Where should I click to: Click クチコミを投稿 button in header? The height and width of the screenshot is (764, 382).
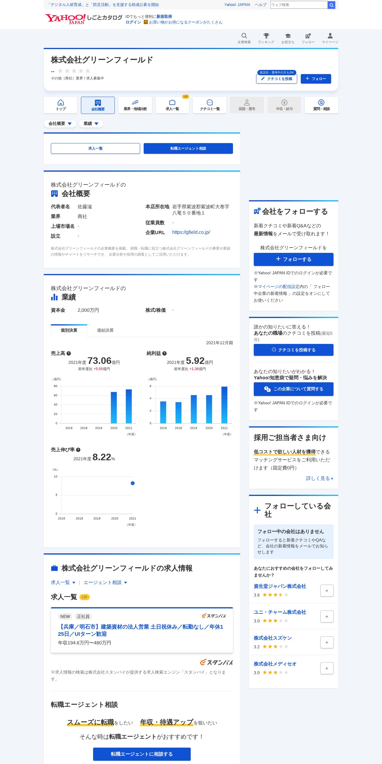[x=277, y=79]
